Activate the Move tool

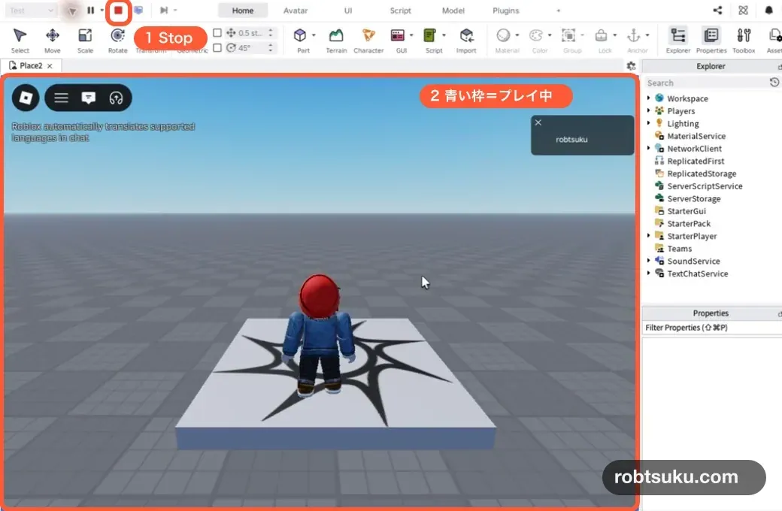click(x=53, y=41)
